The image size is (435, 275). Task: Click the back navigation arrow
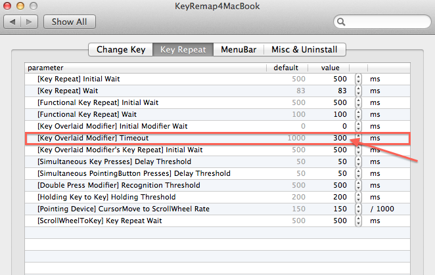pyautogui.click(x=13, y=22)
